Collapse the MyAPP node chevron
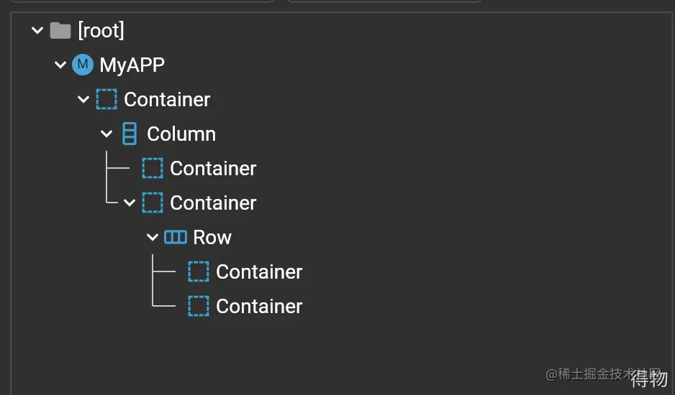Image resolution: width=675 pixels, height=395 pixels. 60,65
